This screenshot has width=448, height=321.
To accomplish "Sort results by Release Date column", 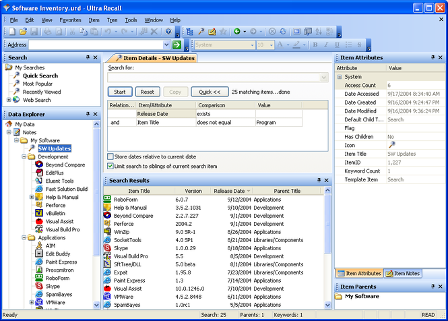I will point(232,191).
